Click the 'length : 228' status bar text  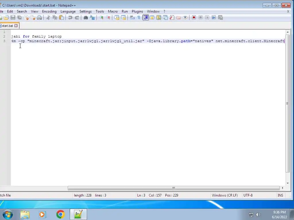point(83,195)
